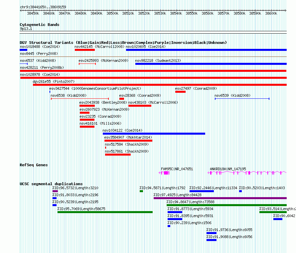Viewport: 296px width, 253px height.
Task: Click the FAM95C gene exon glyph
Action: [x=164, y=173]
